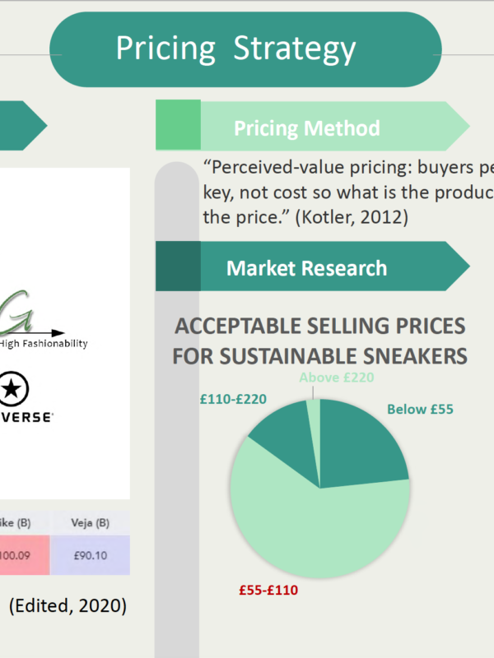
Task: Click the green cursive G logo
Action: (x=16, y=312)
